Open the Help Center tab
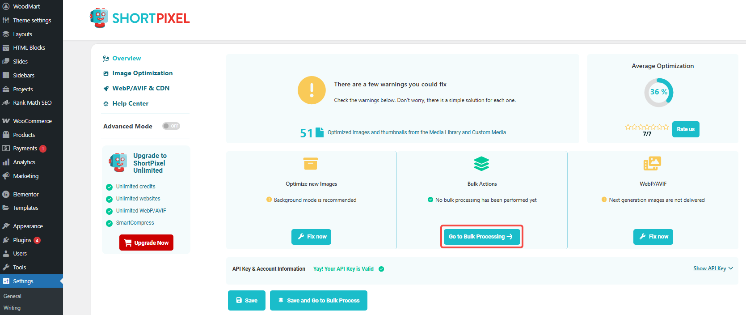 click(x=130, y=103)
